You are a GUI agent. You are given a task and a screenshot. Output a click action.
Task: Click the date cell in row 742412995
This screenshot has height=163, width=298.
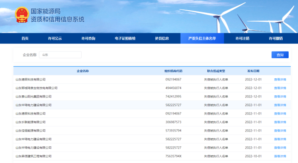pos(253,97)
